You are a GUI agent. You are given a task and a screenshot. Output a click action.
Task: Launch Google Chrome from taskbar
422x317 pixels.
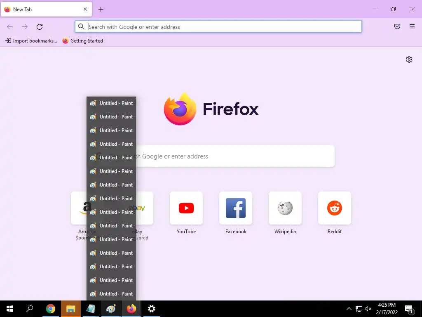50,309
